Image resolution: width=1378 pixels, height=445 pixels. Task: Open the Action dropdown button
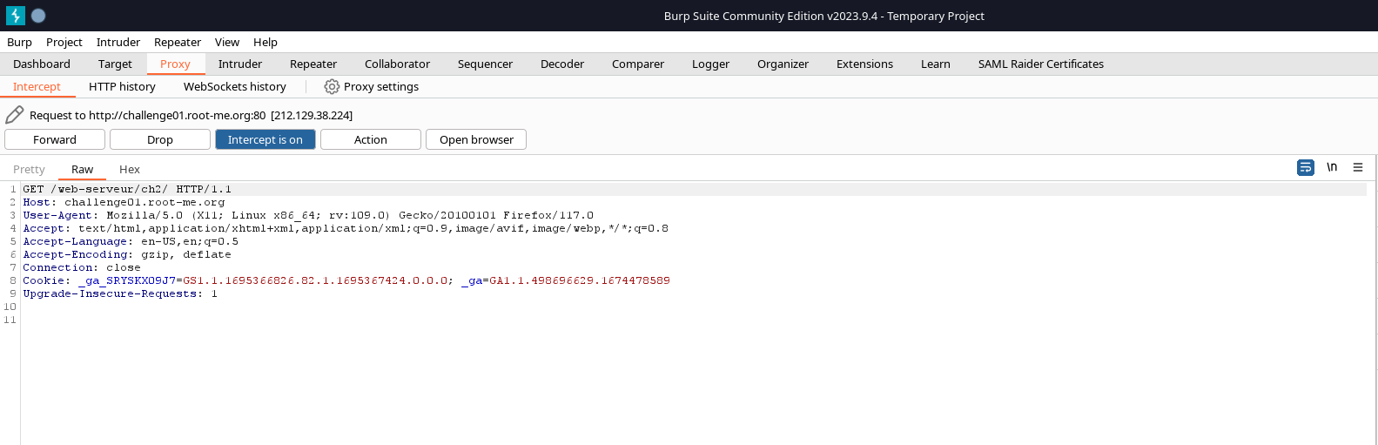coord(371,139)
